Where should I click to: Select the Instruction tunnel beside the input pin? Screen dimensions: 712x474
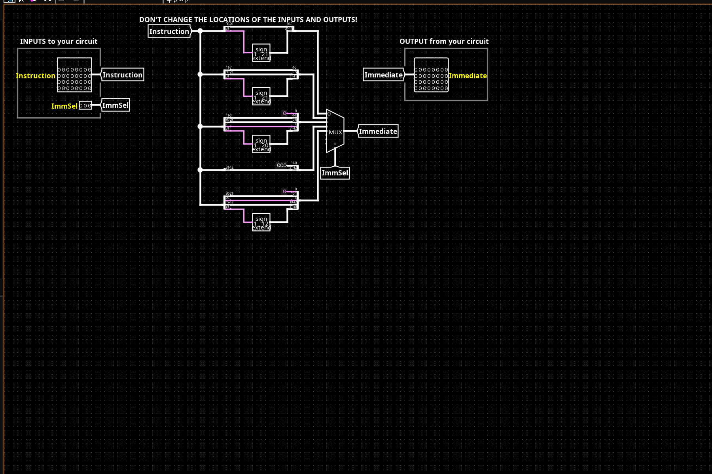(x=123, y=75)
